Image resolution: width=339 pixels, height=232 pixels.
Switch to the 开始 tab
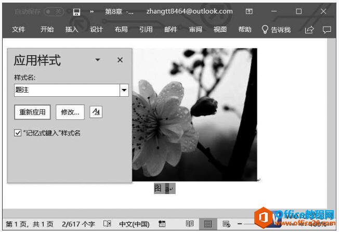click(47, 29)
